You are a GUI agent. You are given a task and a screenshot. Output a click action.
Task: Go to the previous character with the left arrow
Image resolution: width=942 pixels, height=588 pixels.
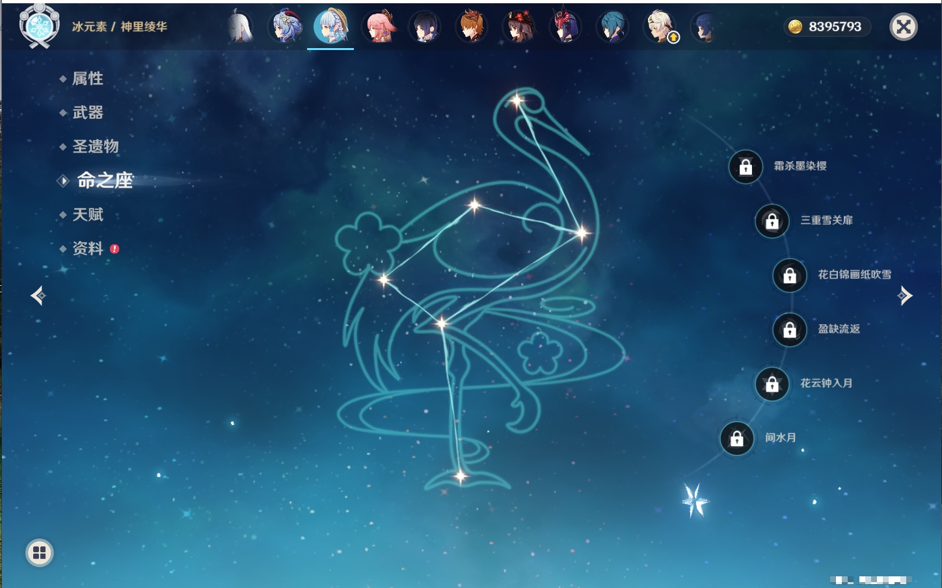[38, 296]
